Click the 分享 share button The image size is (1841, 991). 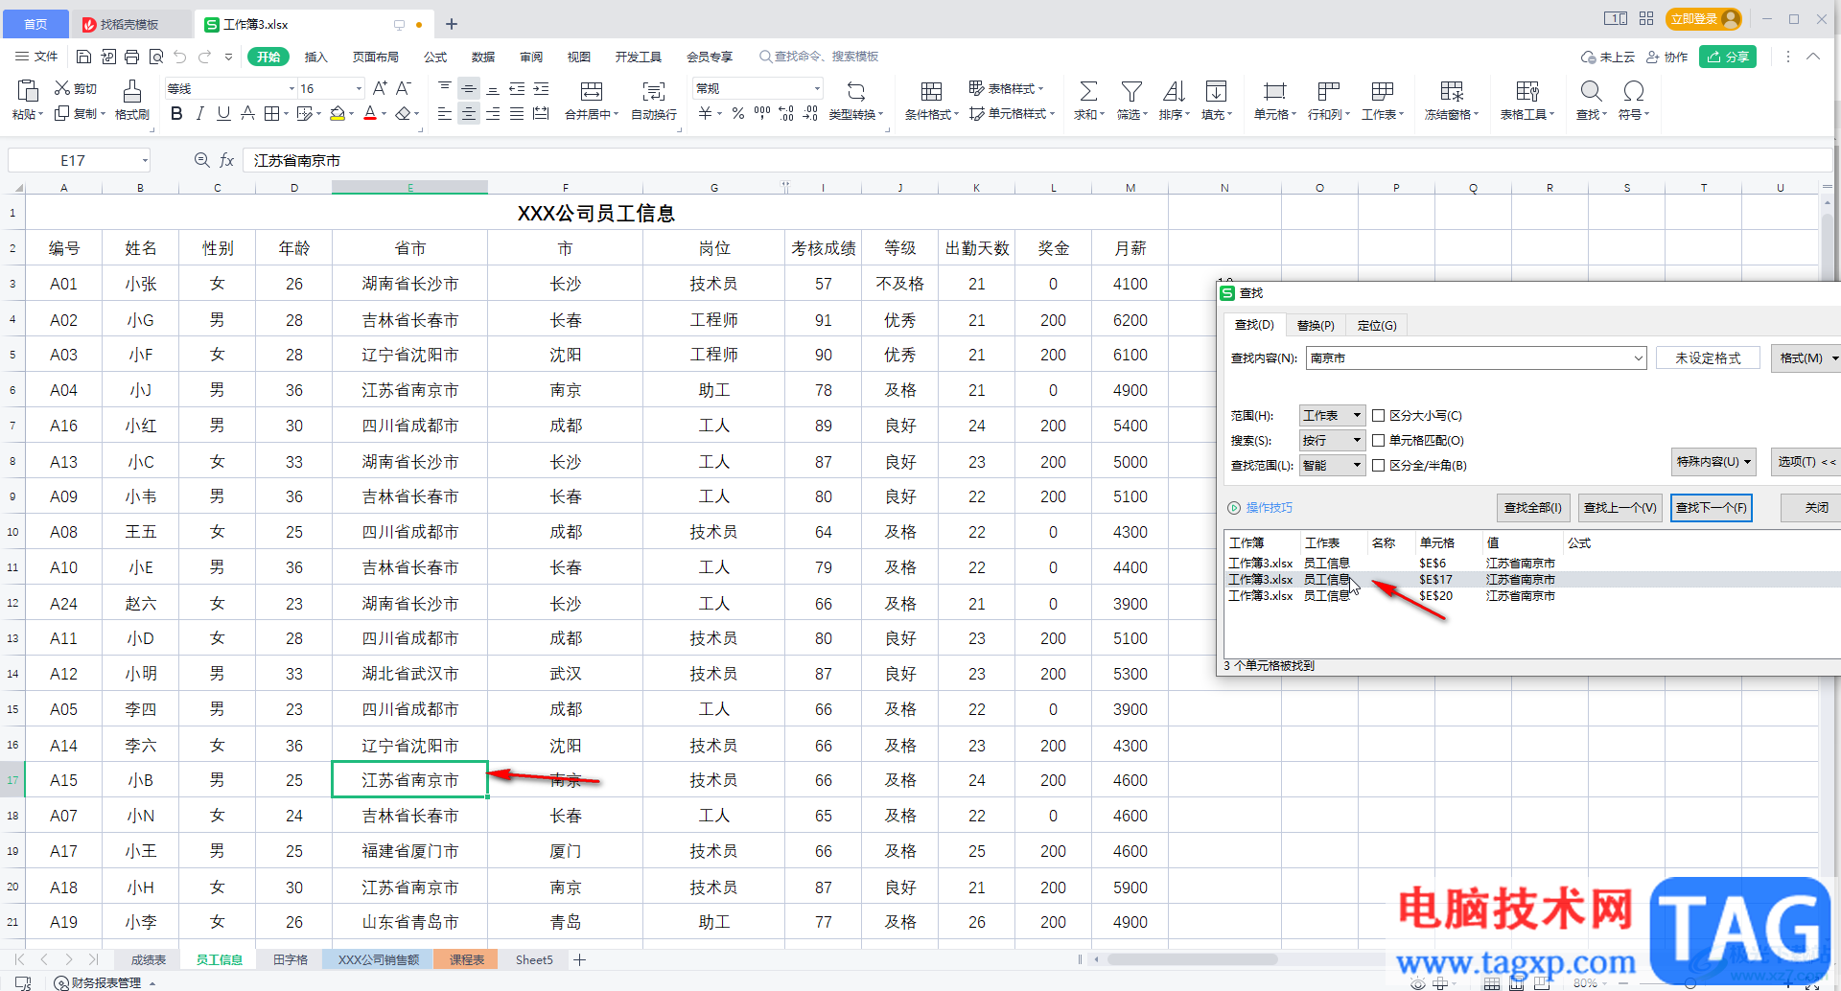coord(1728,57)
